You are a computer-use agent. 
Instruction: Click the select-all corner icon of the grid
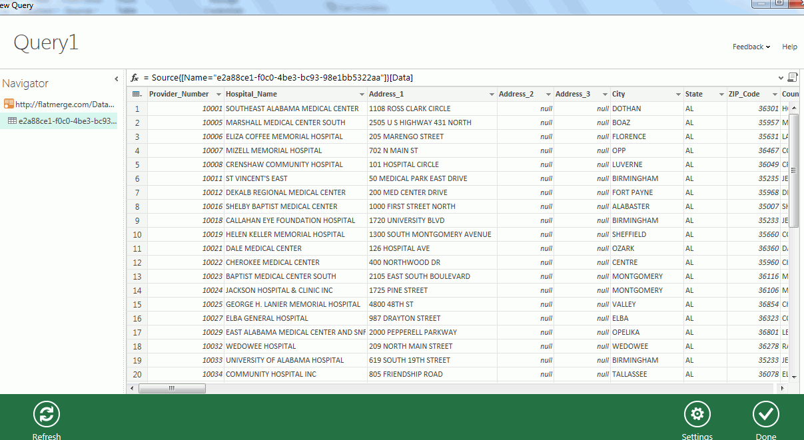135,94
